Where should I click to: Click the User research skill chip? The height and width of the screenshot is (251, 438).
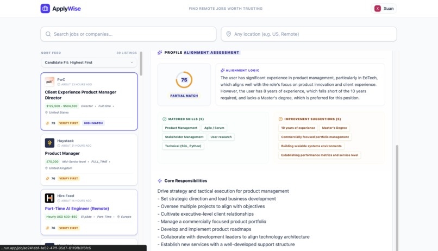tap(221, 137)
